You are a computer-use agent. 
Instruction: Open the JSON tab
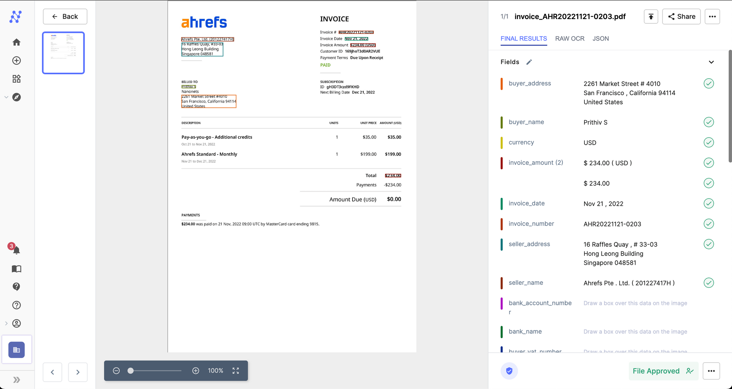(601, 38)
